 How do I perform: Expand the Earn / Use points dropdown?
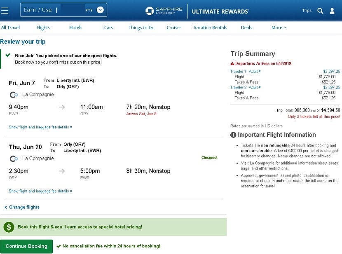tap(100, 10)
